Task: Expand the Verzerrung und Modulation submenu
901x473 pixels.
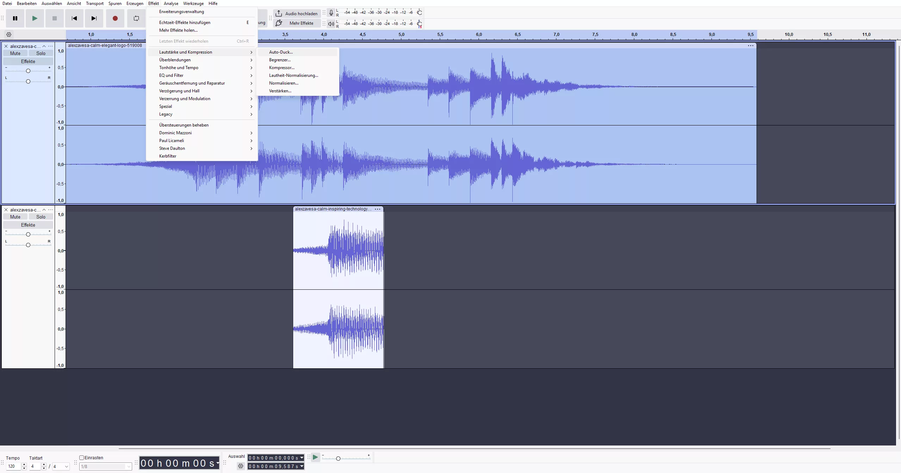Action: coord(202,99)
